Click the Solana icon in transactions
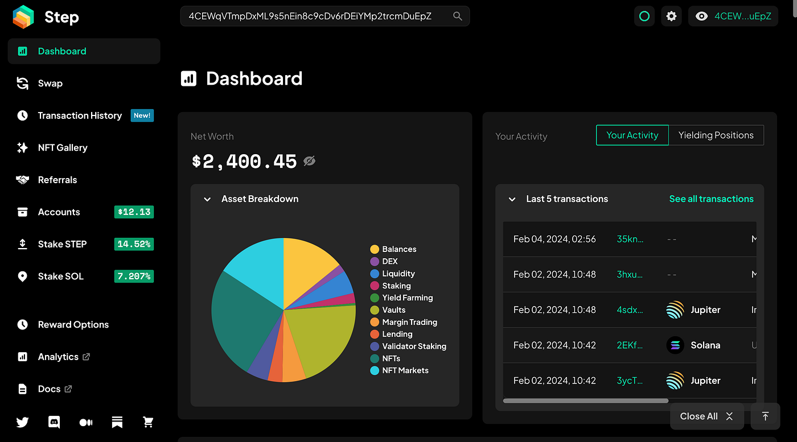The height and width of the screenshot is (442, 797). pyautogui.click(x=675, y=345)
